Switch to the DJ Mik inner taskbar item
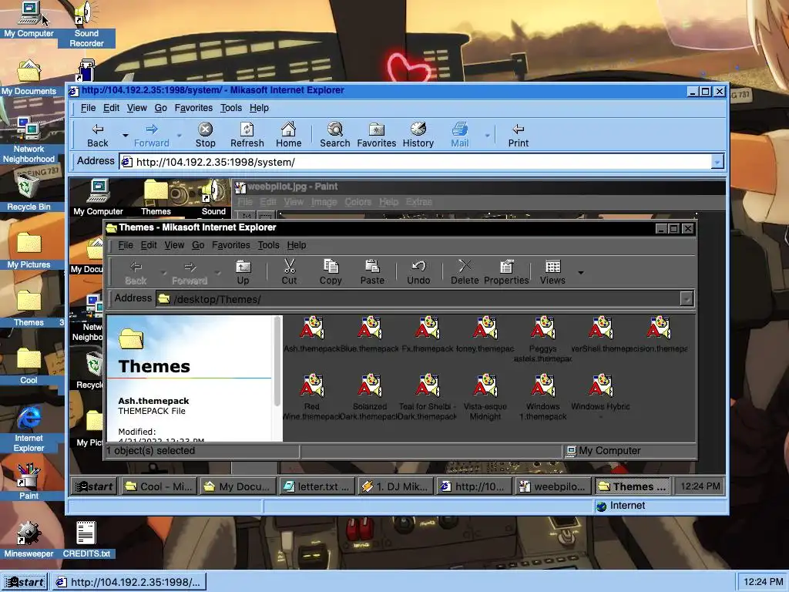Image resolution: width=789 pixels, height=592 pixels. [396, 486]
